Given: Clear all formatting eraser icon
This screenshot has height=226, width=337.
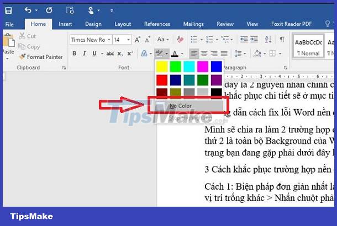Looking at the screenshot, I should tap(180, 40).
